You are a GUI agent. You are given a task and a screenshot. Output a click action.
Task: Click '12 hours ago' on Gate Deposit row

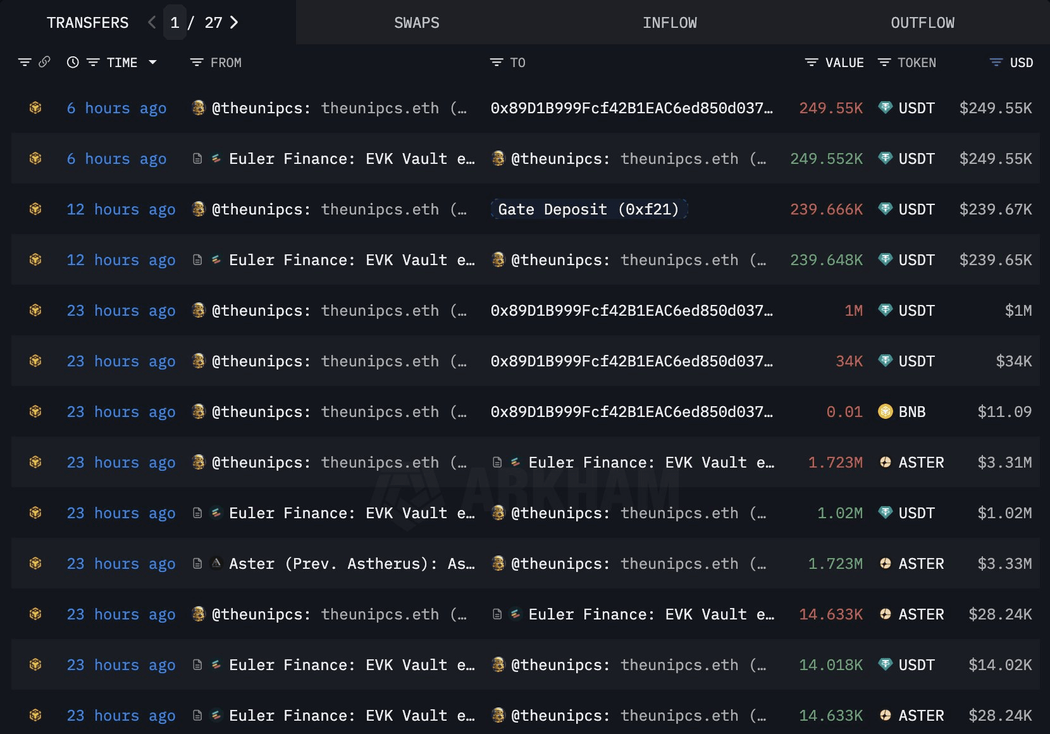121,209
